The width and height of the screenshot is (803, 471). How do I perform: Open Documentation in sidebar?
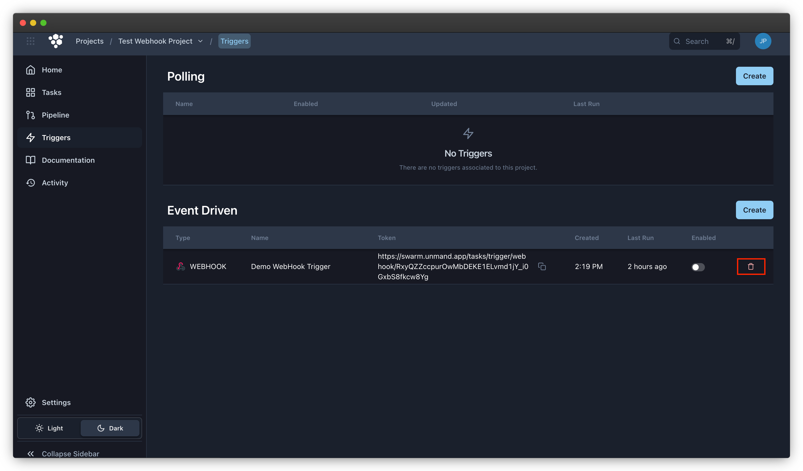pos(68,160)
